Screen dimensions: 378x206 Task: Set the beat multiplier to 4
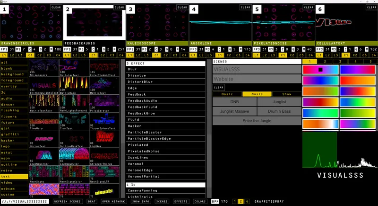(247, 201)
